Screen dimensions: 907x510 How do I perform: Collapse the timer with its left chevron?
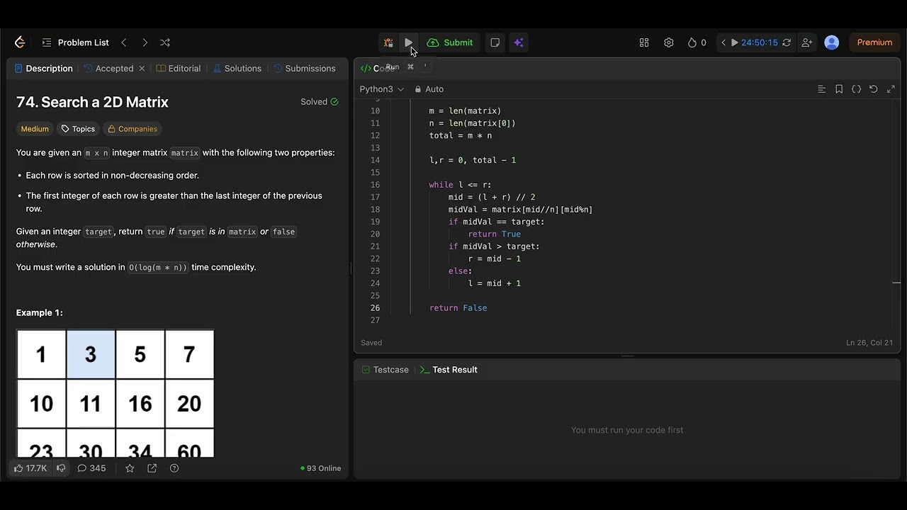[x=723, y=42]
